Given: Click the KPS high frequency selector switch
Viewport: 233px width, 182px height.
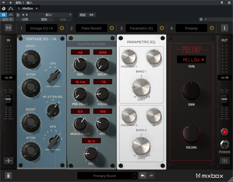Looking at the screenshot, I should click(x=54, y=142).
